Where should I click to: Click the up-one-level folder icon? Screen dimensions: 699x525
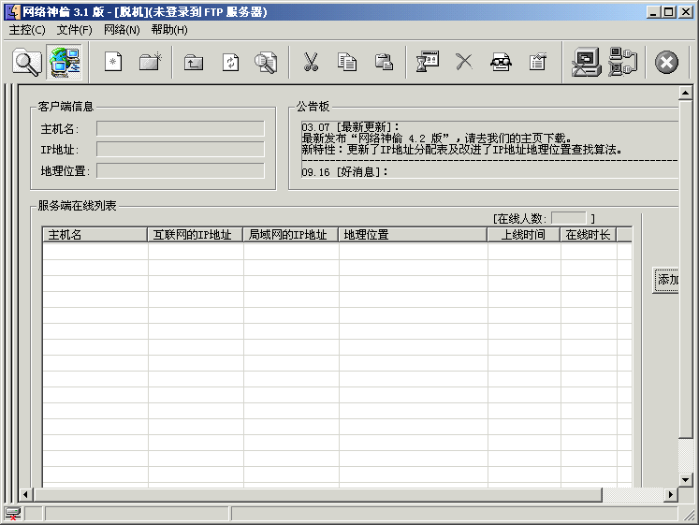194,63
